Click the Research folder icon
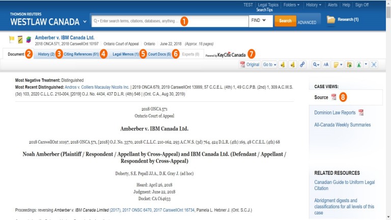Image resolution: width=391 pixels, height=220 pixels. 331,19
